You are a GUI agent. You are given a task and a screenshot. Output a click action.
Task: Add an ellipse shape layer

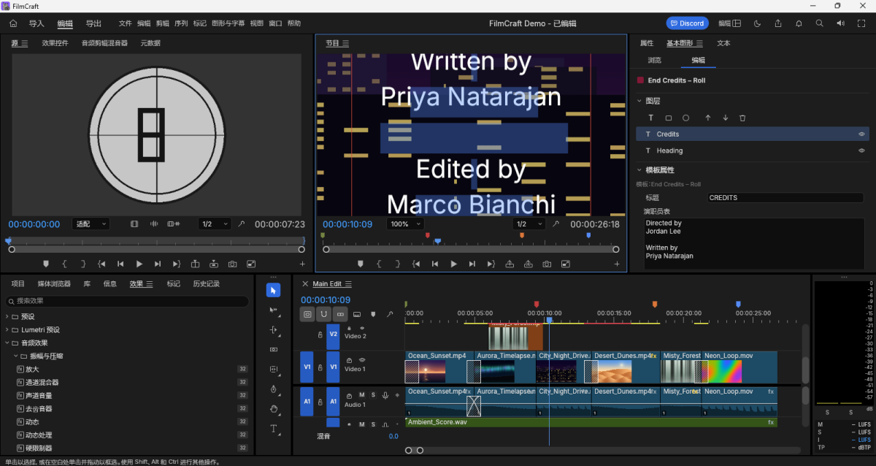[686, 118]
